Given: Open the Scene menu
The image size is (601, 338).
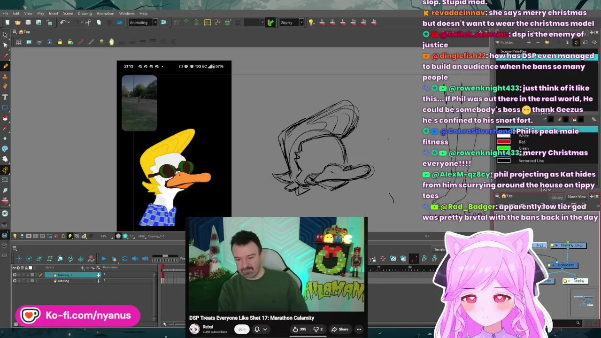Looking at the screenshot, I should pyautogui.click(x=68, y=13).
